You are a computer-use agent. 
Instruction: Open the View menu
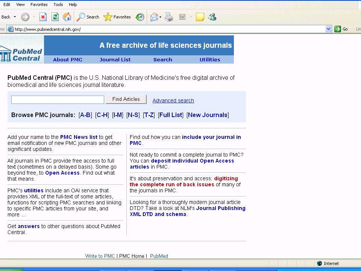[20, 5]
